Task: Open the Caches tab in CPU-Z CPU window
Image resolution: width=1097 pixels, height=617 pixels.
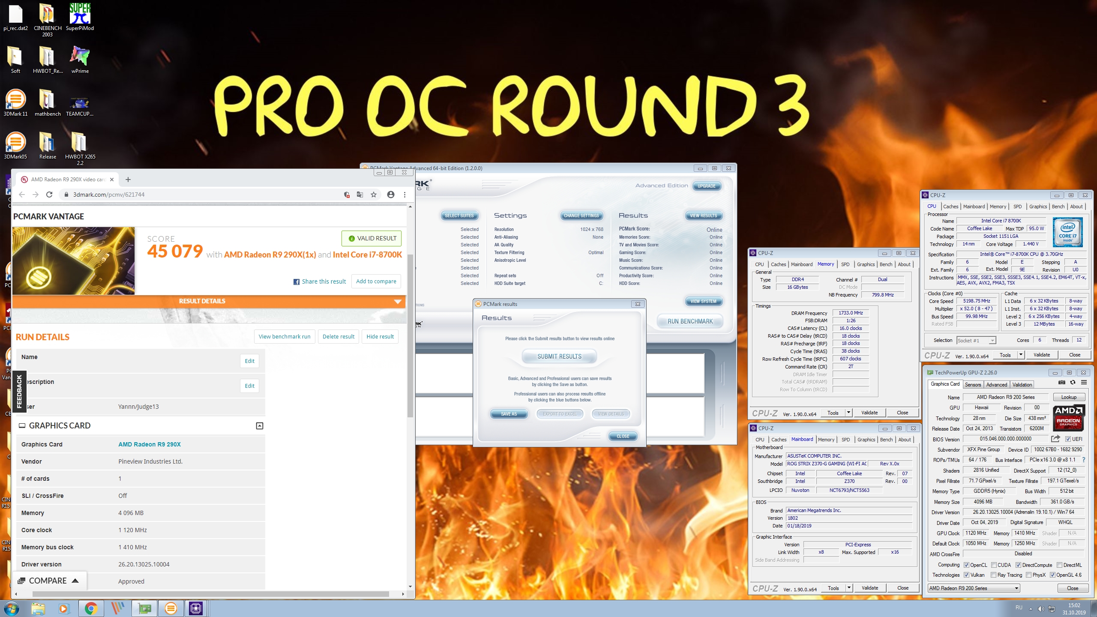Action: (950, 207)
